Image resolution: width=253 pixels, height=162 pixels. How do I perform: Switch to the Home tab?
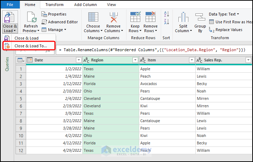30,5
